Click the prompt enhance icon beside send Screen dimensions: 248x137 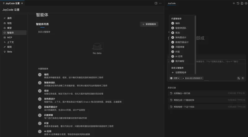tap(238, 78)
